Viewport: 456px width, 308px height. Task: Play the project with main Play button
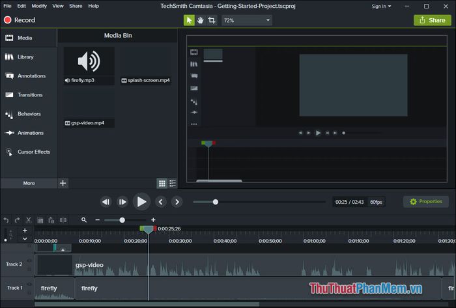coord(141,202)
